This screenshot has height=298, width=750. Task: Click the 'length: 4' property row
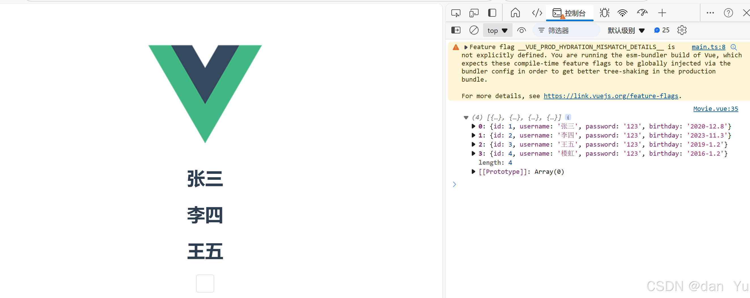coord(495,162)
